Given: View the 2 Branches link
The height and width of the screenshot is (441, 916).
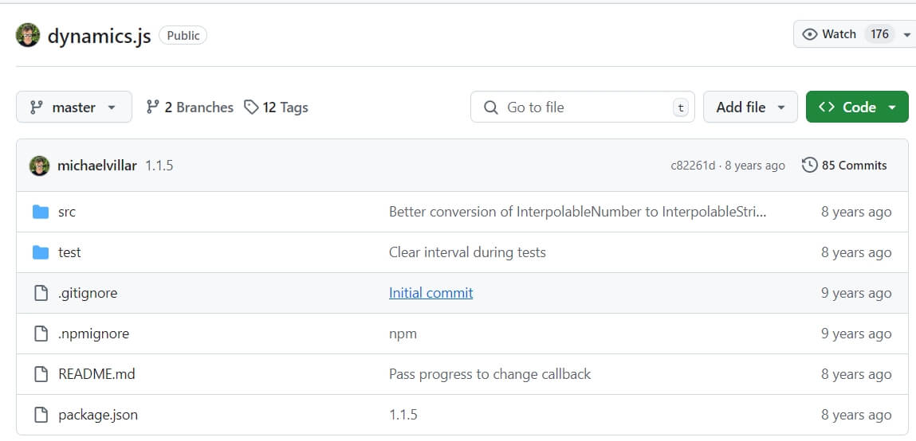Looking at the screenshot, I should [190, 107].
